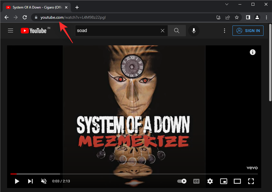The height and width of the screenshot is (192, 272).
Task: View site information via the lock icon
Action: [x=36, y=17]
